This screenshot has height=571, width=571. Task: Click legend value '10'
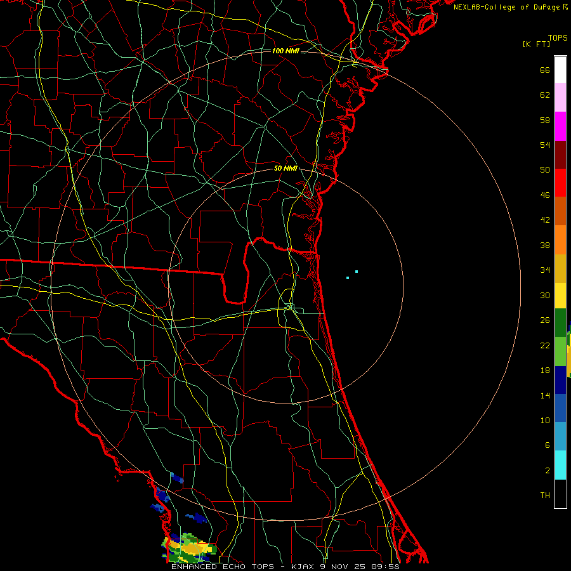click(545, 421)
